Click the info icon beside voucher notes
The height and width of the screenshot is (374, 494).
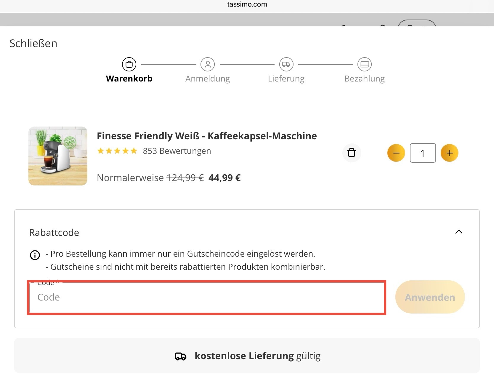pos(35,255)
